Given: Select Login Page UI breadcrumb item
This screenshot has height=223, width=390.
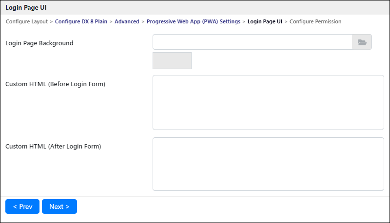Looking at the screenshot, I should 265,21.
